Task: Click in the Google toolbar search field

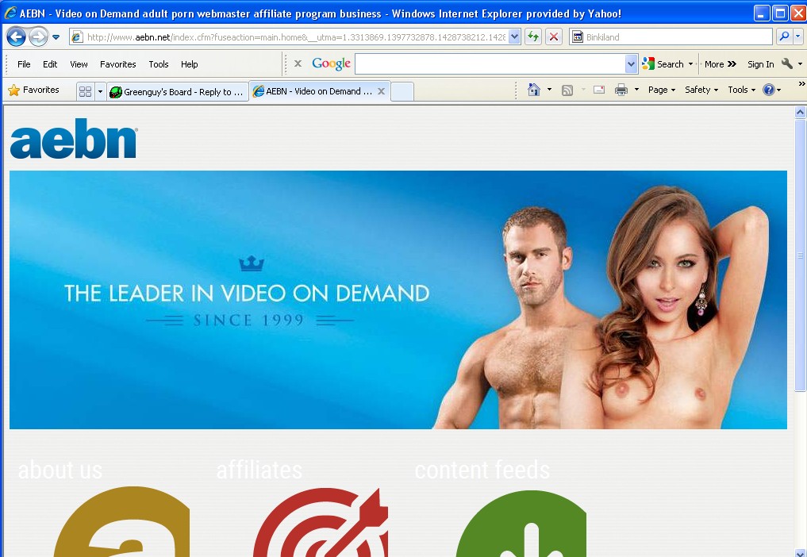Action: point(490,64)
